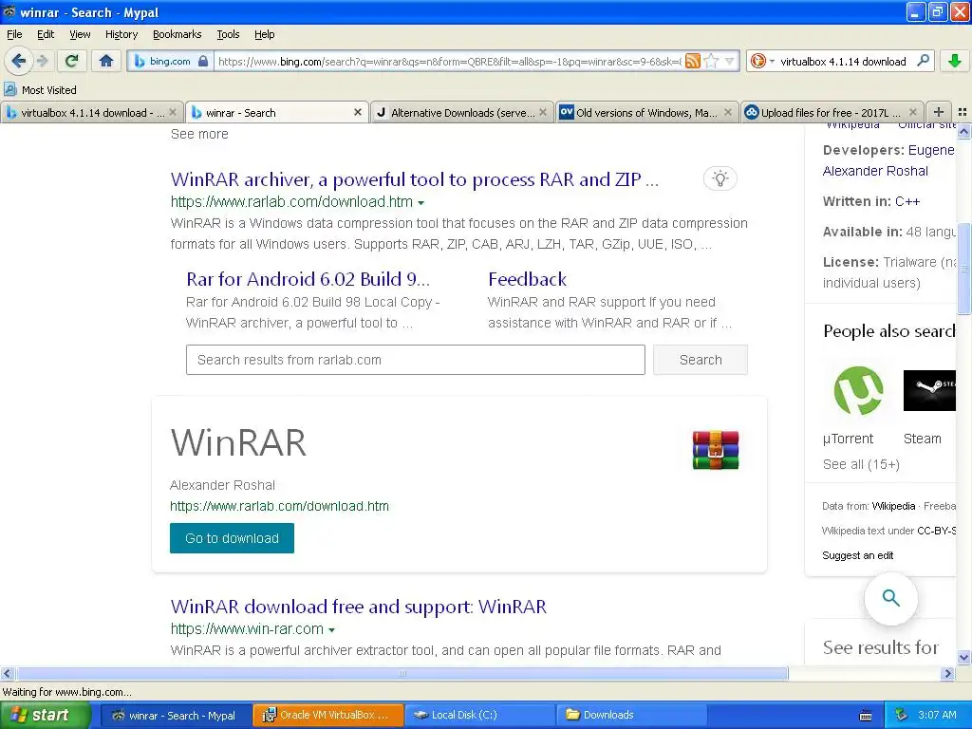Click the Alexander Roshal developer link
The image size is (972, 729).
click(875, 171)
